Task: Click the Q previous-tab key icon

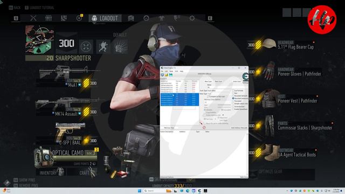Action: point(16,18)
